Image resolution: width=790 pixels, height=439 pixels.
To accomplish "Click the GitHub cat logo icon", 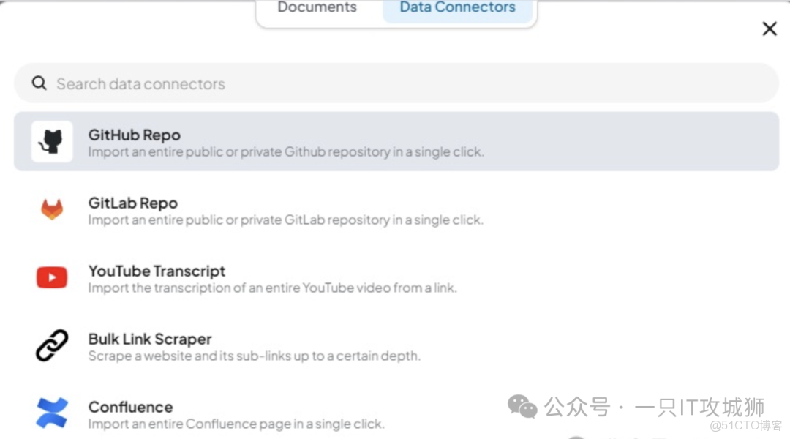I will (x=51, y=141).
